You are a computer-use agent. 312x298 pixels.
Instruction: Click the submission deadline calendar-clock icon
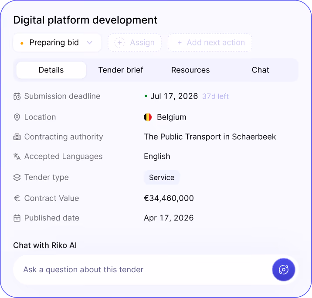17,96
